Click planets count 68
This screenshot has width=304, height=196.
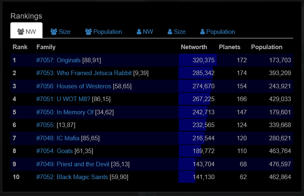pyautogui.click(x=243, y=164)
